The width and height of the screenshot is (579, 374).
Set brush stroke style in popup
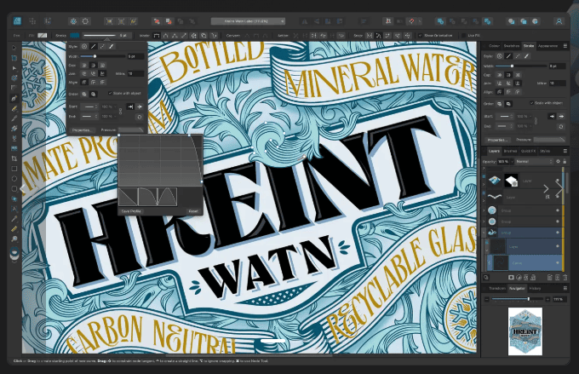coord(112,47)
